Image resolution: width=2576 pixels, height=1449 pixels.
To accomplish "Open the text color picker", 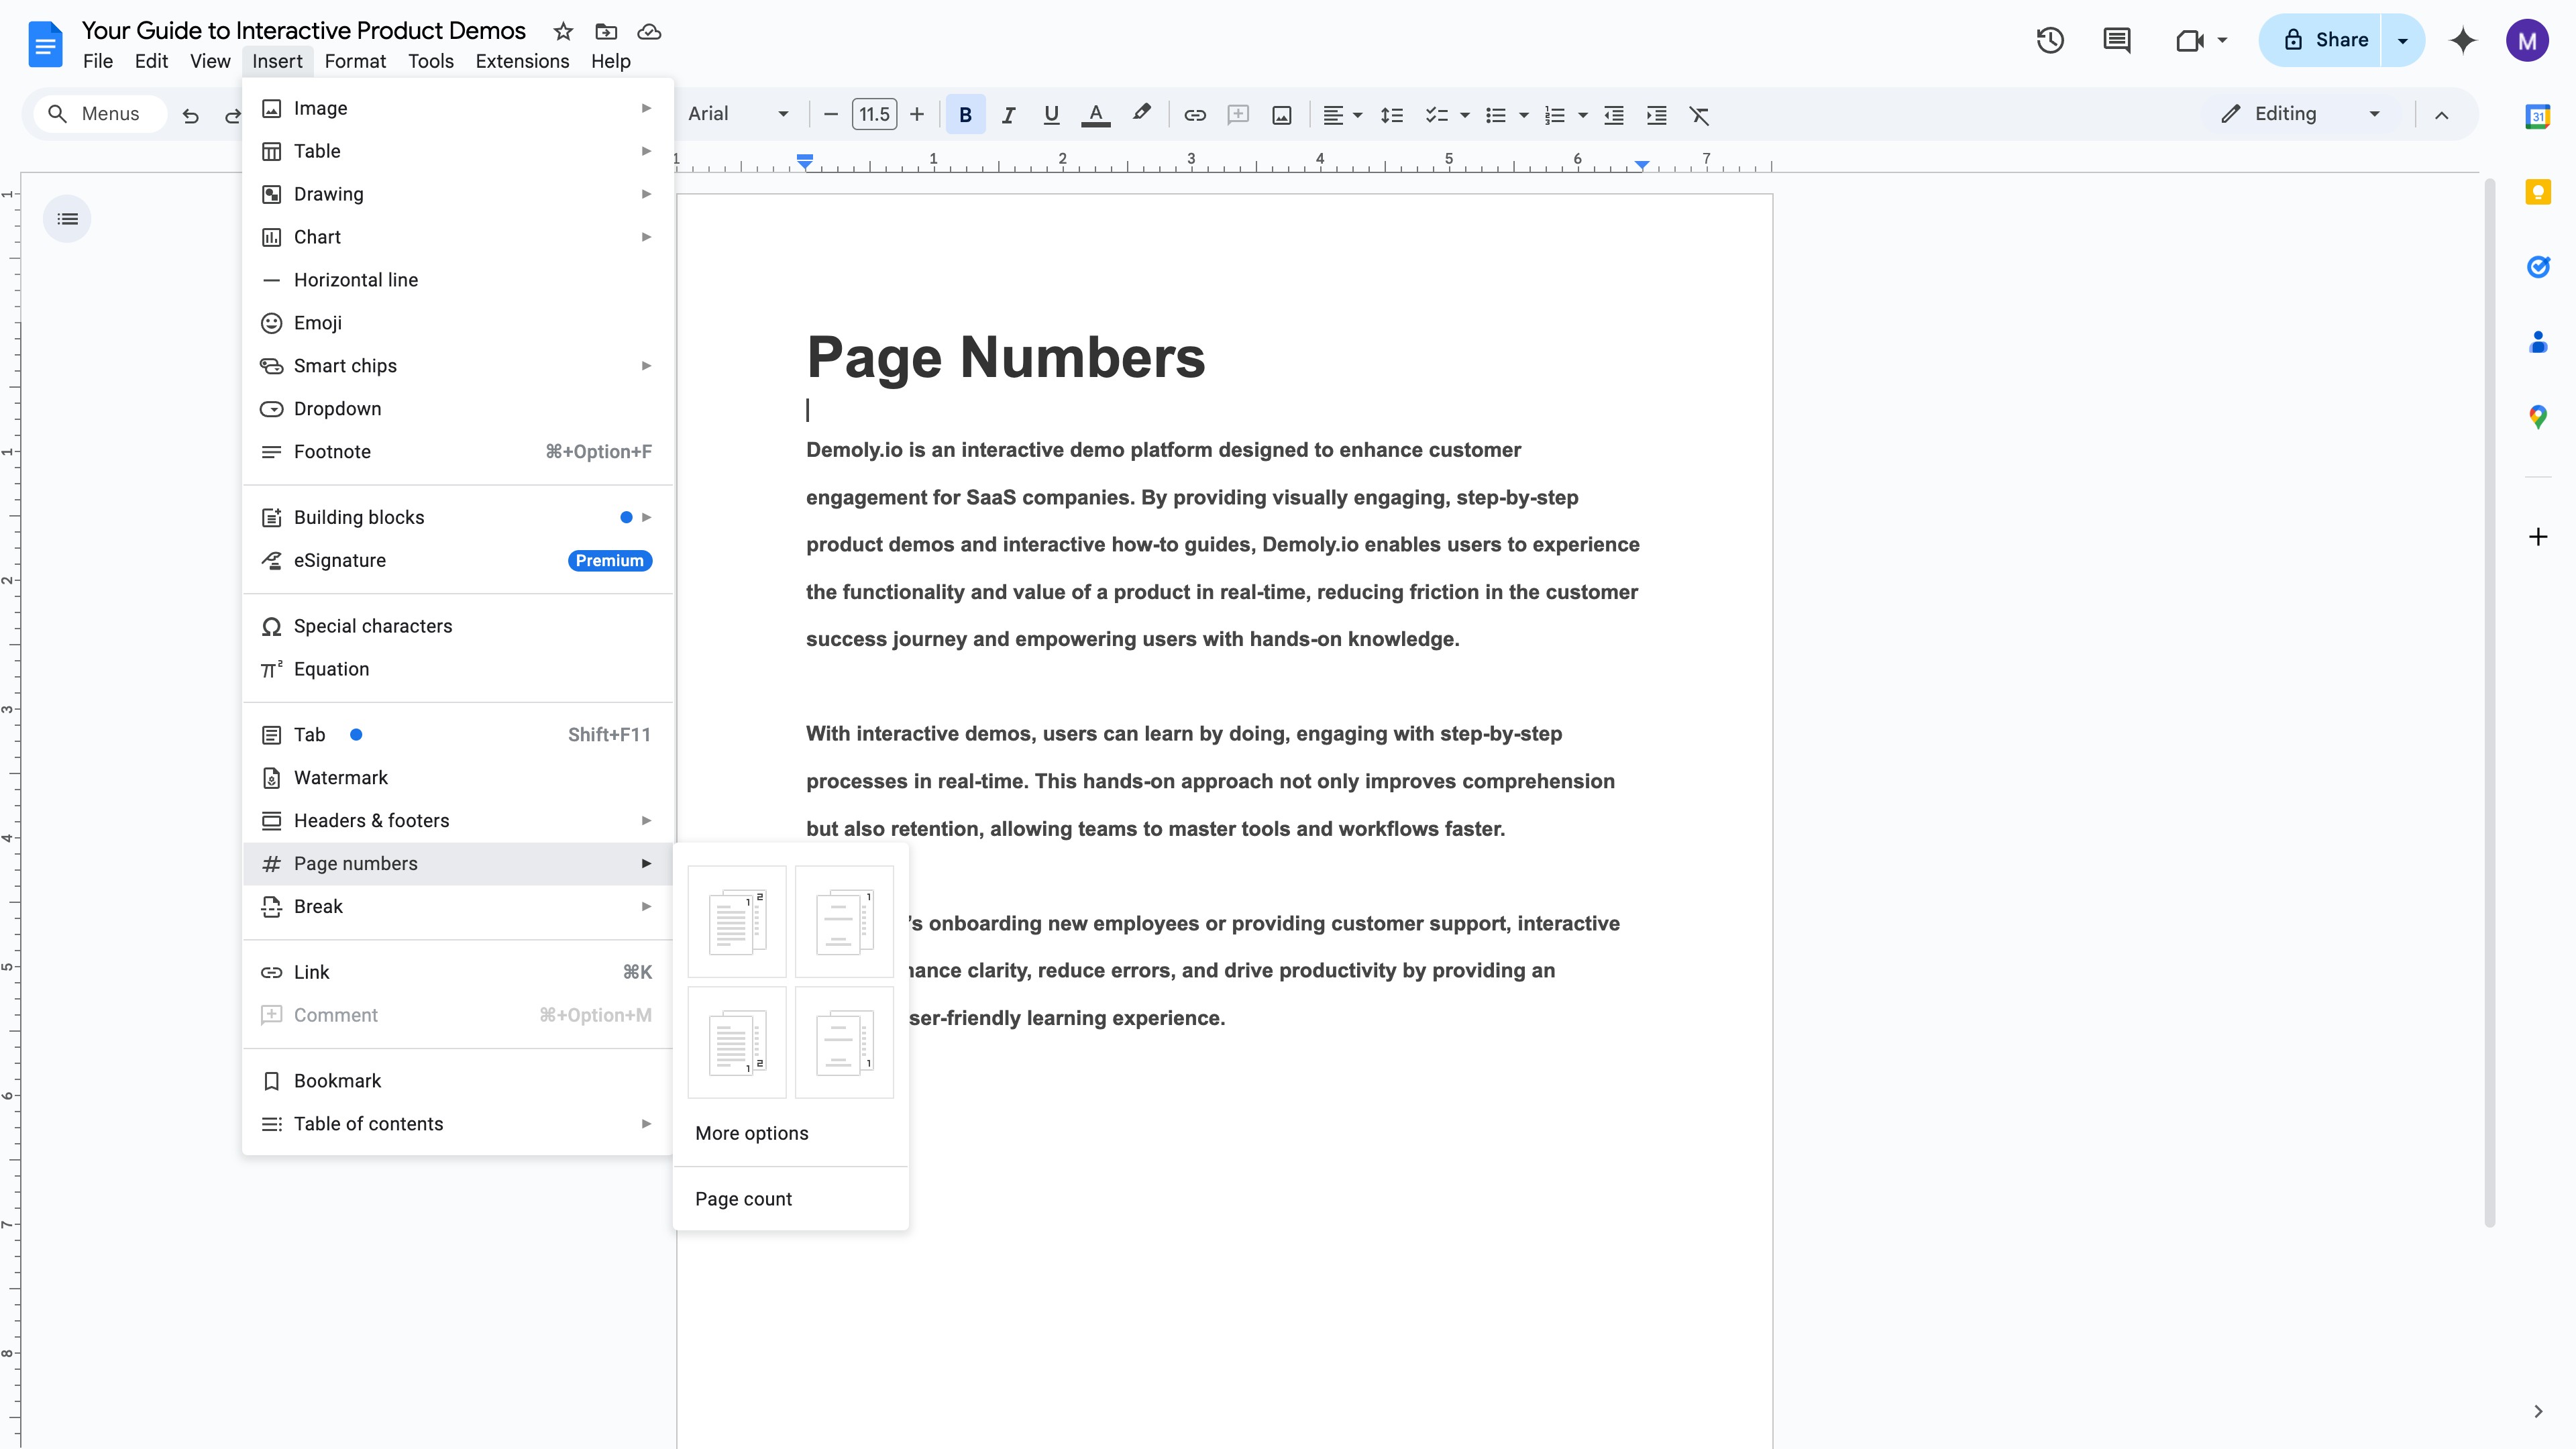I will pos(1096,115).
